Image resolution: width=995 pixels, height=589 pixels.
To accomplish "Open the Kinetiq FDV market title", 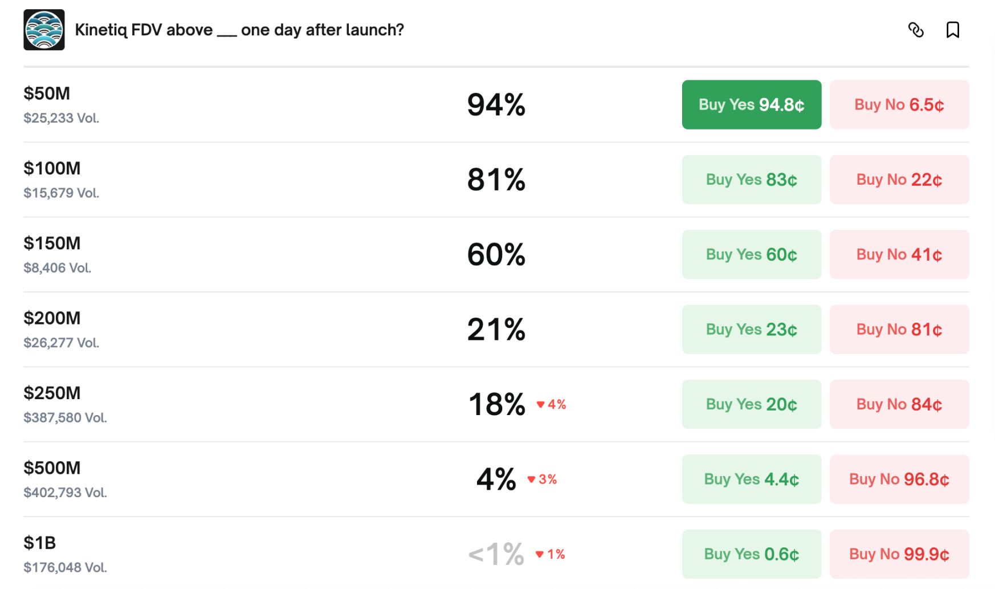I will click(x=239, y=30).
